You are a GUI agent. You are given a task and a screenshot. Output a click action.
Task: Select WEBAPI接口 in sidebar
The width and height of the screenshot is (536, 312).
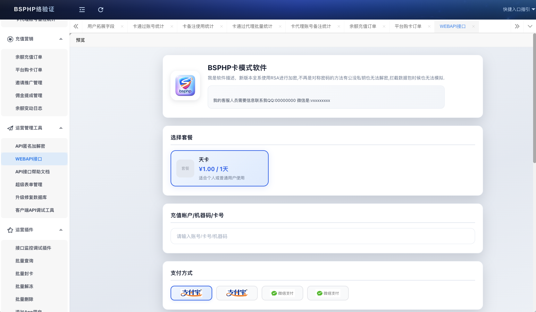click(x=34, y=159)
